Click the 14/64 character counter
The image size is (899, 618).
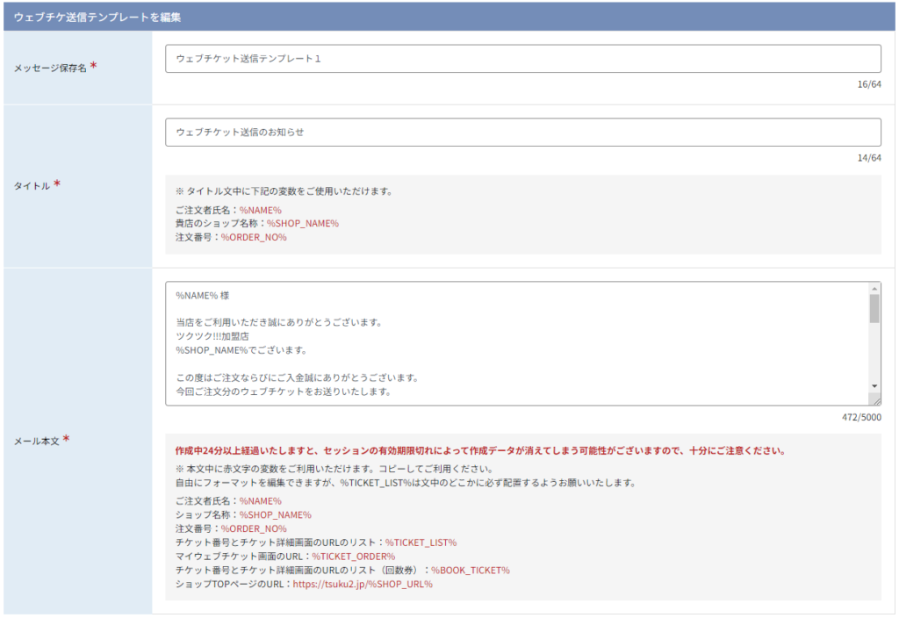[869, 158]
